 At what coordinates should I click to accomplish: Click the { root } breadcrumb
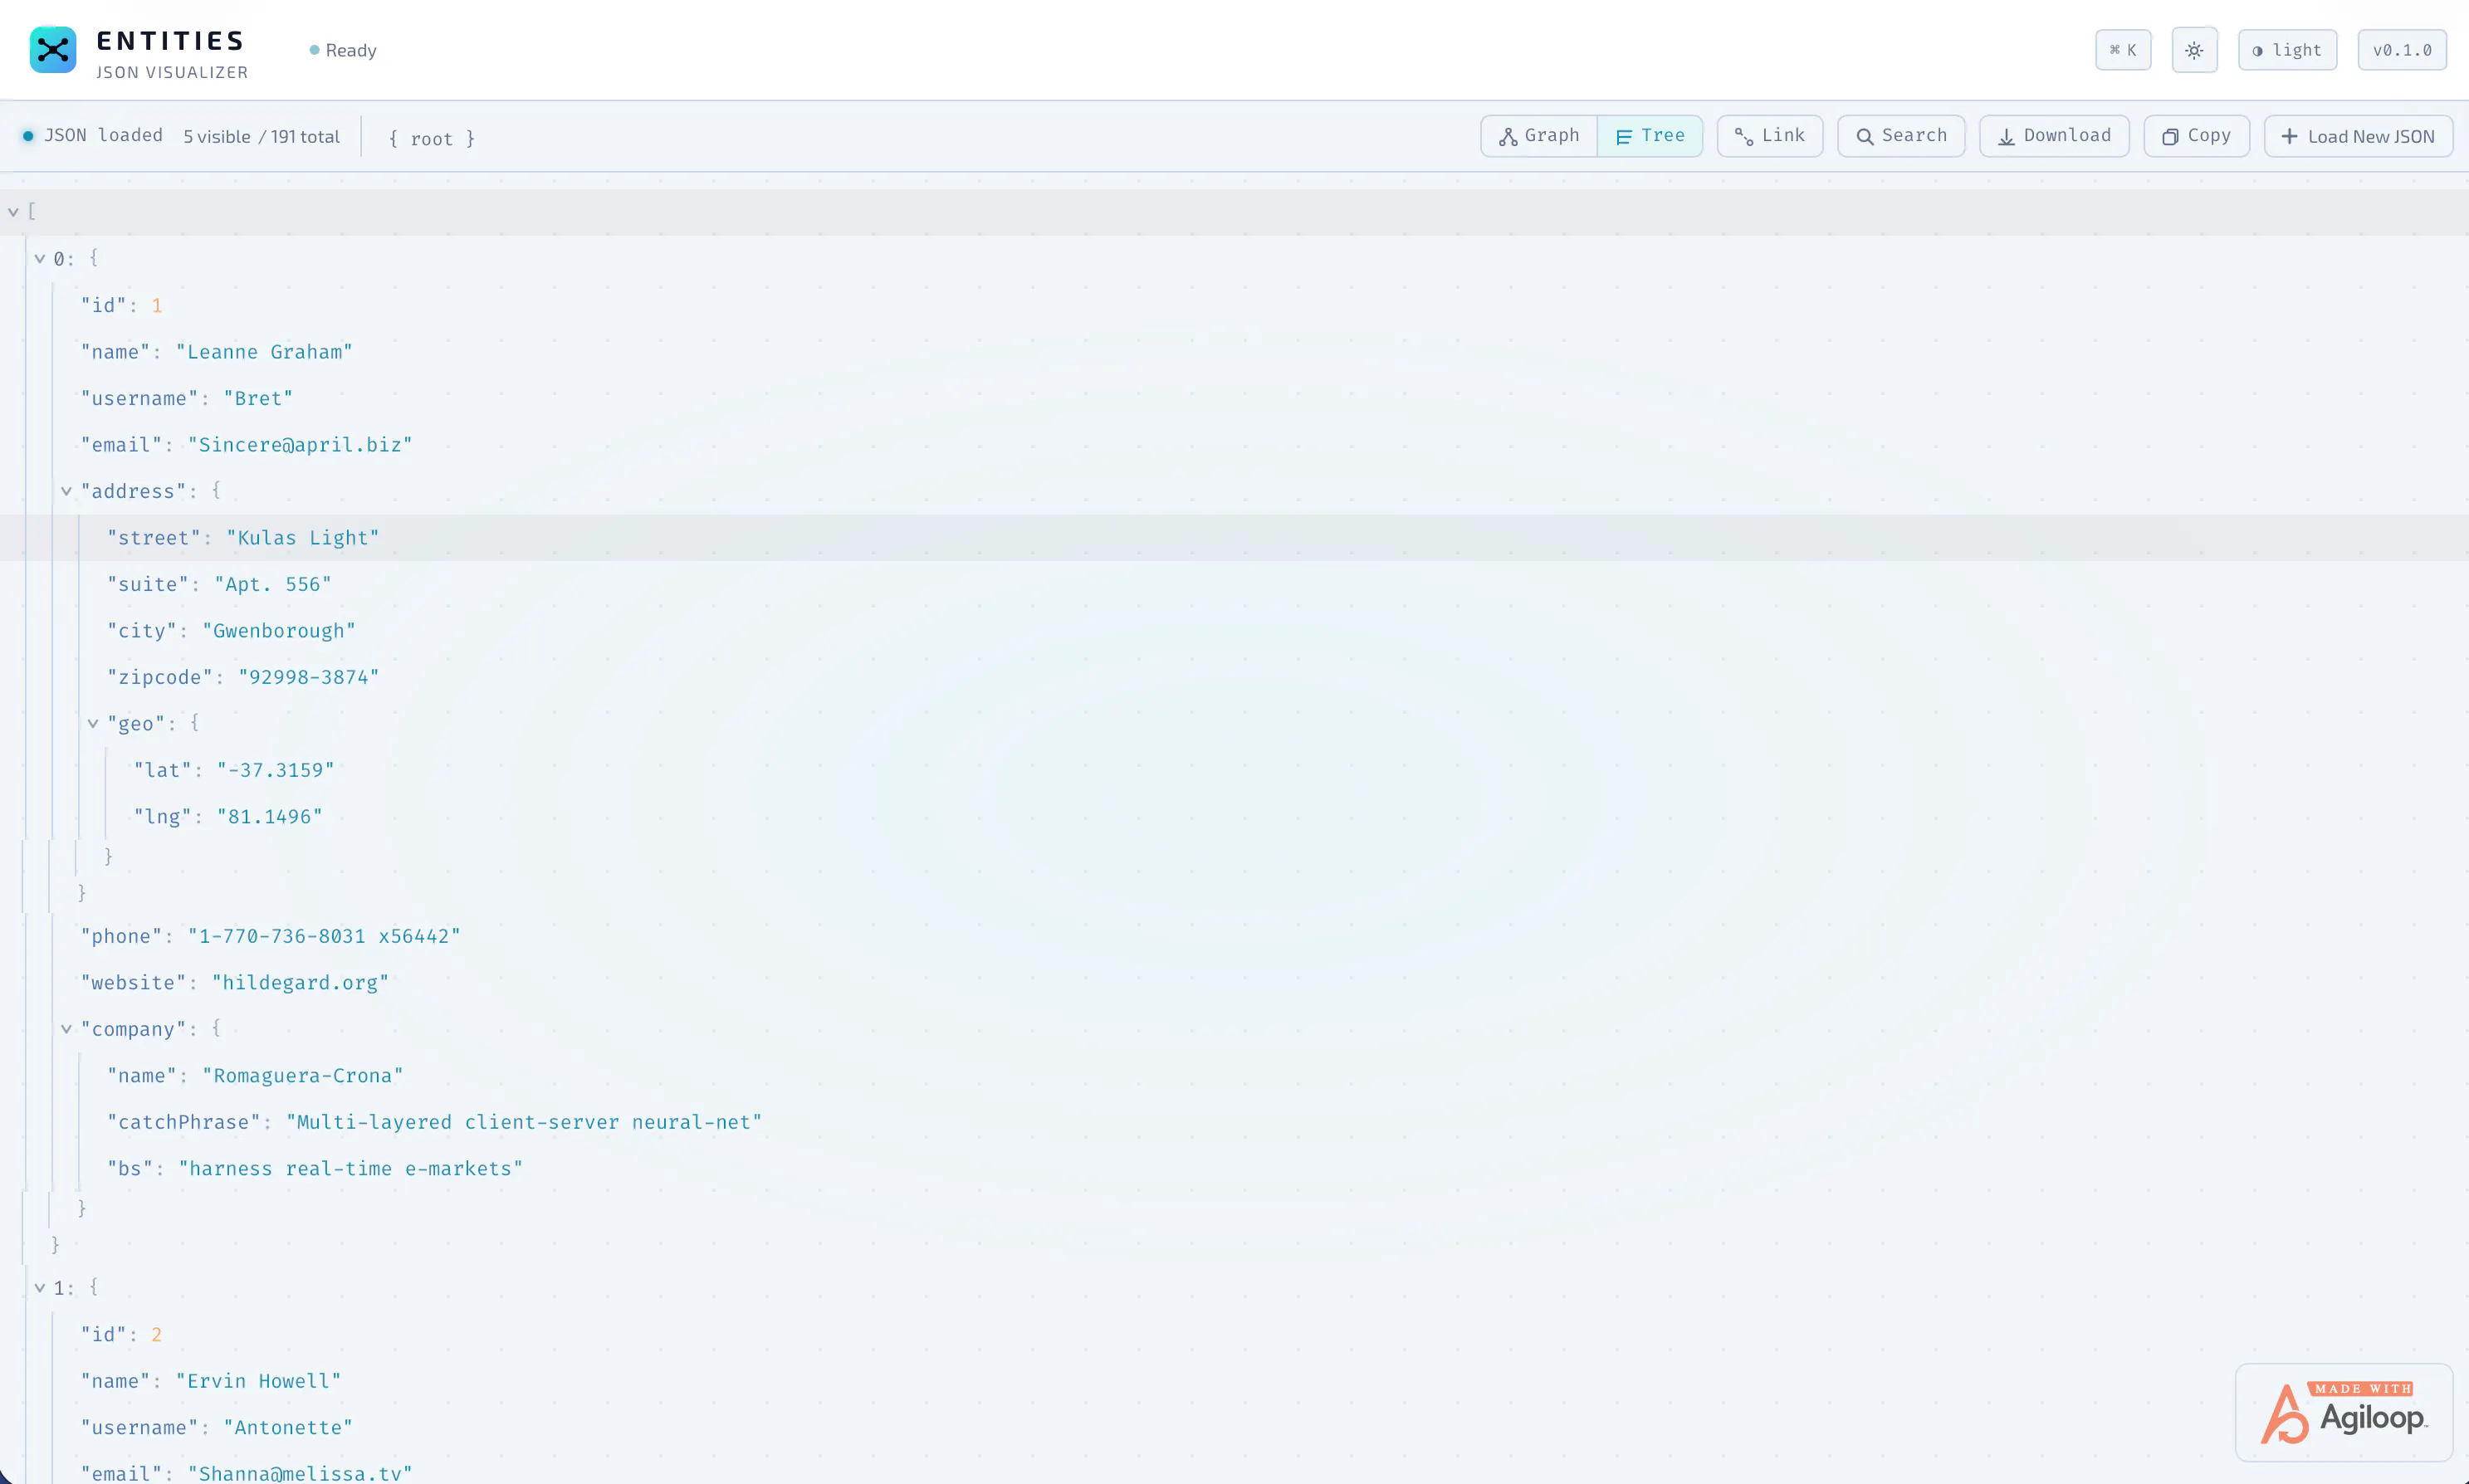pyautogui.click(x=432, y=138)
